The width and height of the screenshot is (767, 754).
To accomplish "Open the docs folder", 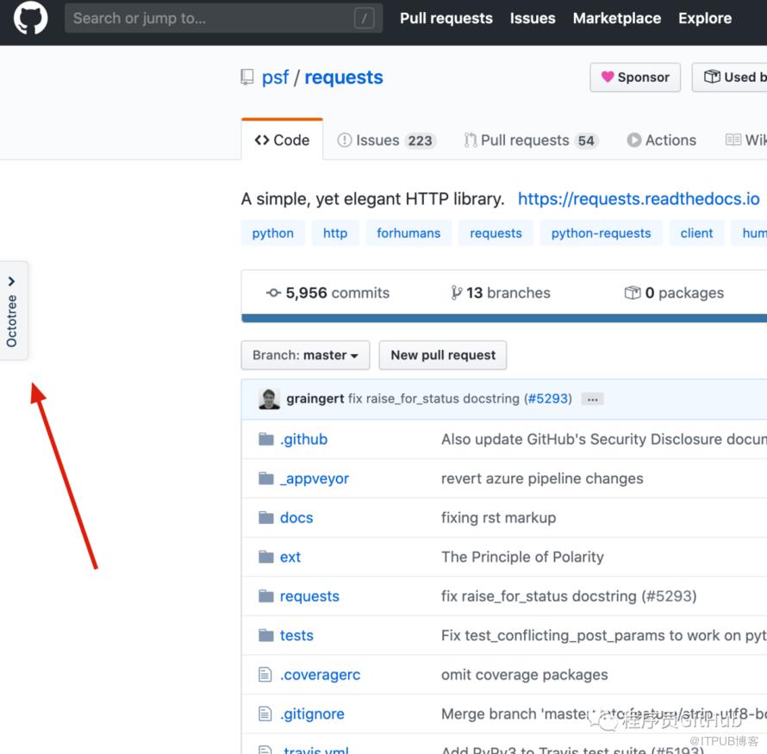I will point(296,518).
